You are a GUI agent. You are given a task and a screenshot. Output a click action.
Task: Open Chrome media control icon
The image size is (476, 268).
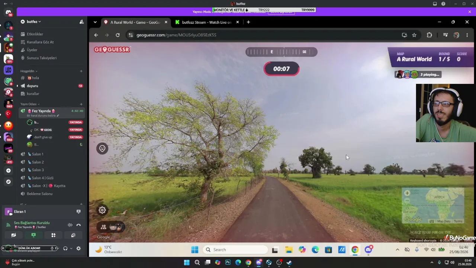point(446,35)
